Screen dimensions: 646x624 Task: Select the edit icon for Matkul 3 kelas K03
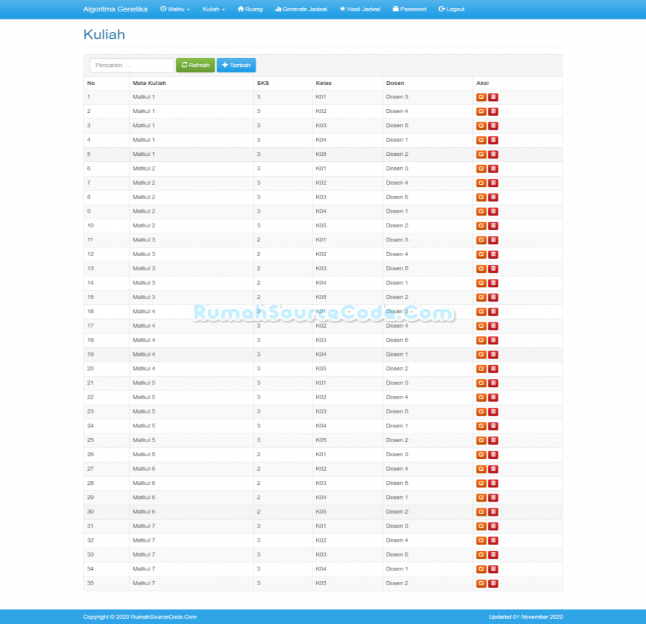tap(481, 268)
